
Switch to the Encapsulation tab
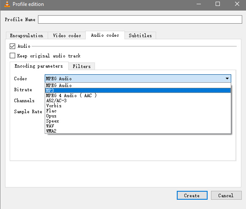[x=27, y=35]
